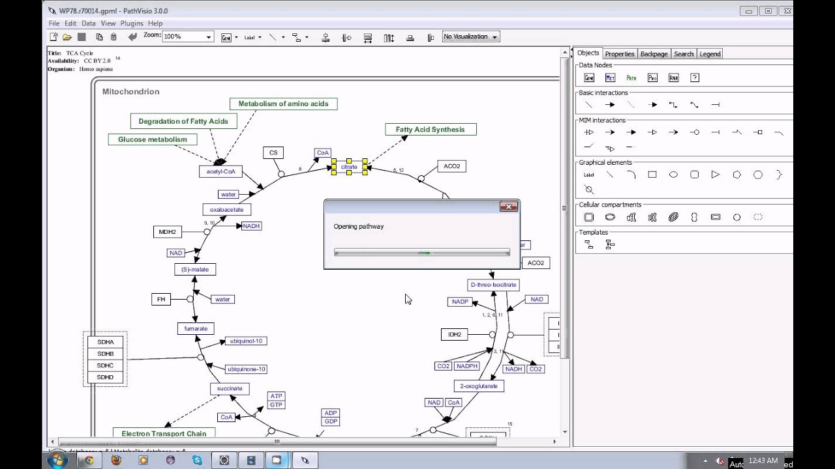Open the View menu
The image size is (835, 469).
(108, 23)
